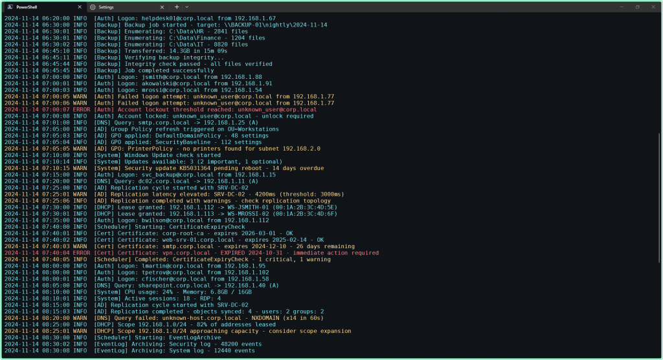Click the dc02.corp.local DNS query line

click(131, 182)
